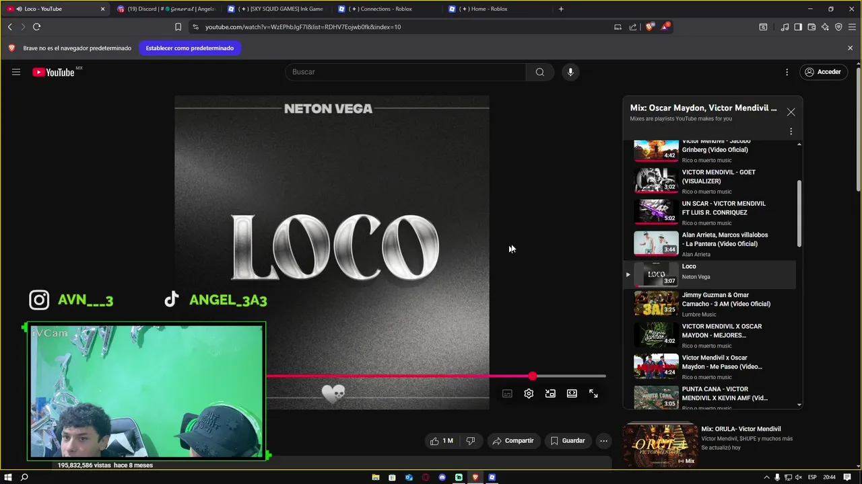The height and width of the screenshot is (484, 862).
Task: Switch to the Loco - YouTube tab
Action: [54, 9]
